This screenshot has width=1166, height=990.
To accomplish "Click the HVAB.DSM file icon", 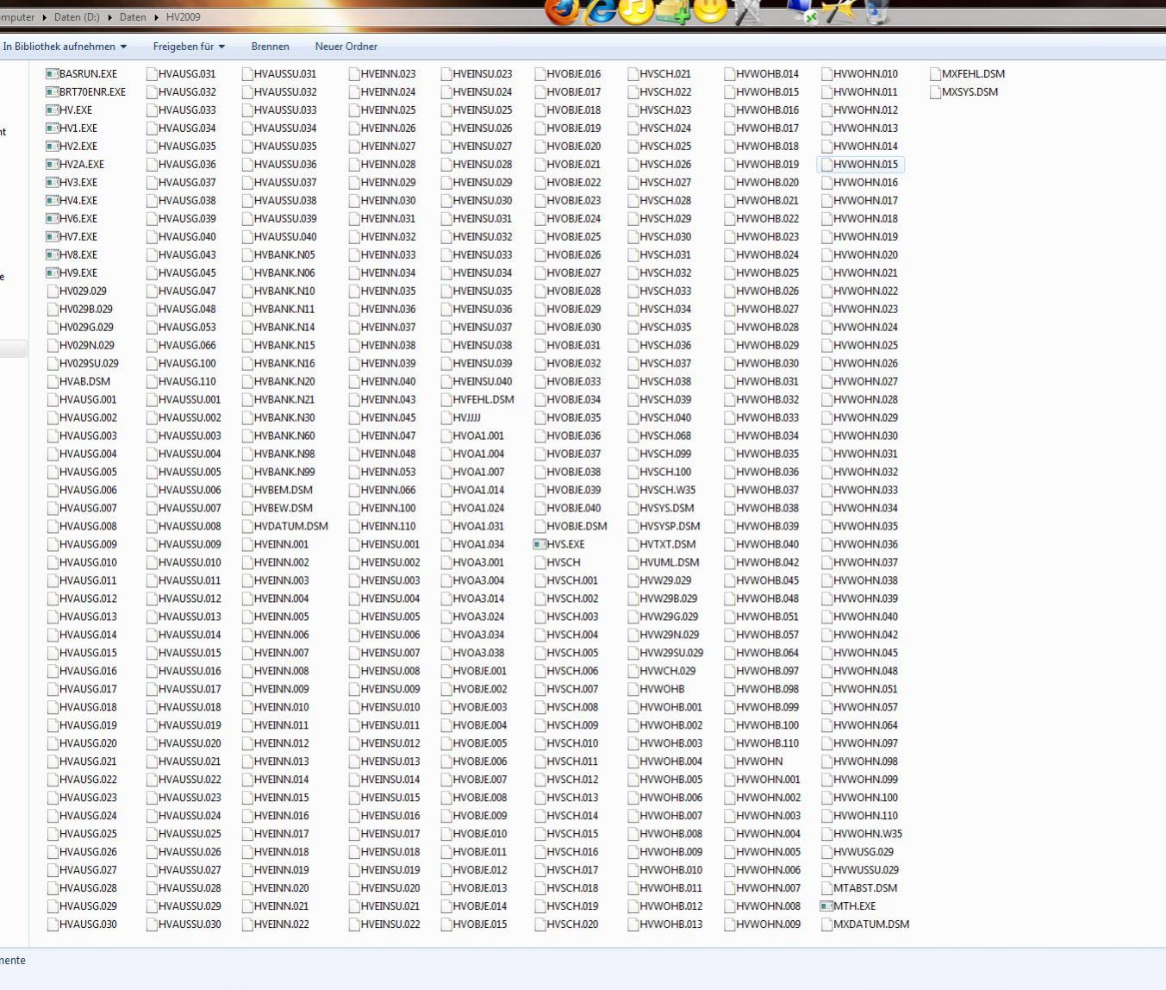I will 53,382.
